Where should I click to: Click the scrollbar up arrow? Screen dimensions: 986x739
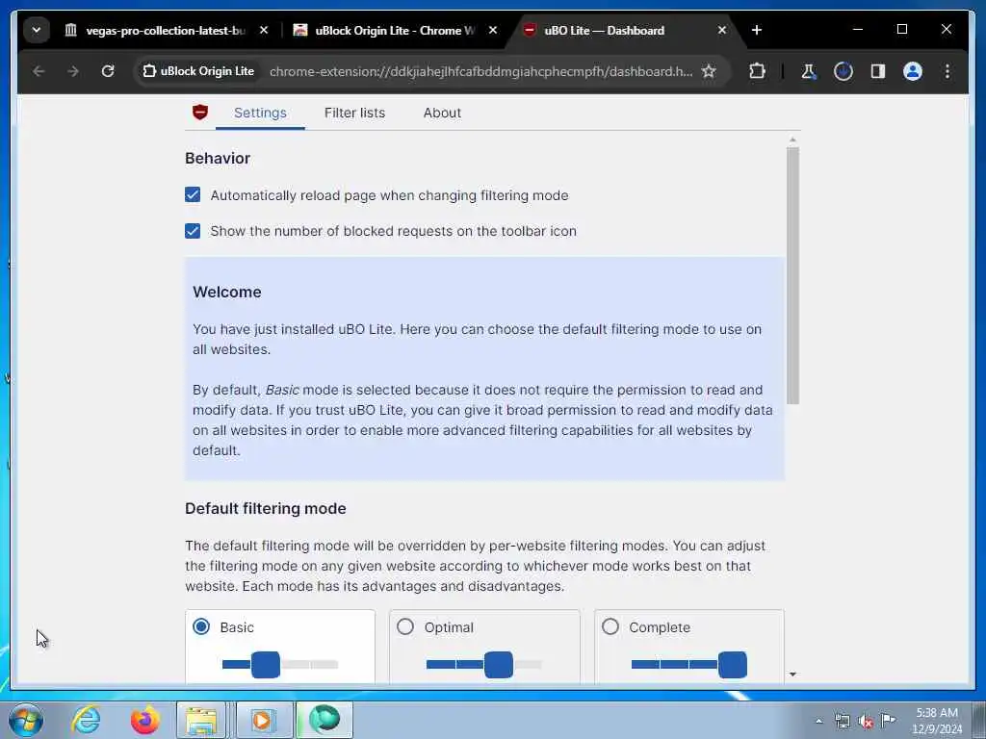coord(793,140)
